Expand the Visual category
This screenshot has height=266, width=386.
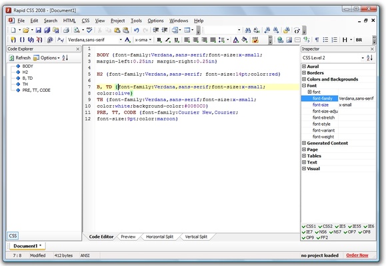tap(304, 168)
